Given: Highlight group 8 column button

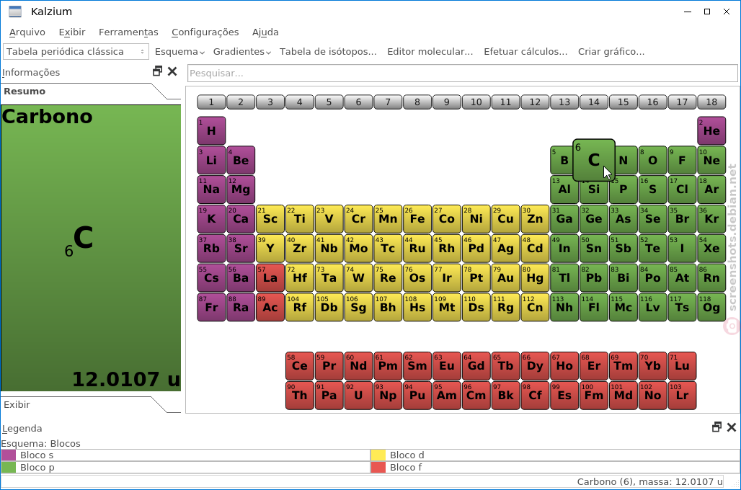Looking at the screenshot, I should (x=417, y=102).
